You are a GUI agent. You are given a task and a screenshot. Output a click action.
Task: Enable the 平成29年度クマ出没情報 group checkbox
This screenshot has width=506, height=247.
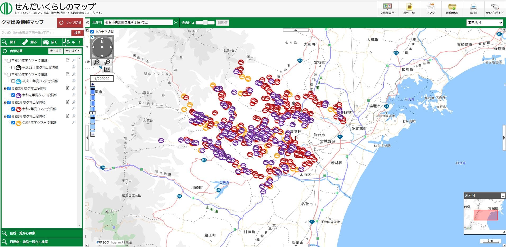point(9,61)
